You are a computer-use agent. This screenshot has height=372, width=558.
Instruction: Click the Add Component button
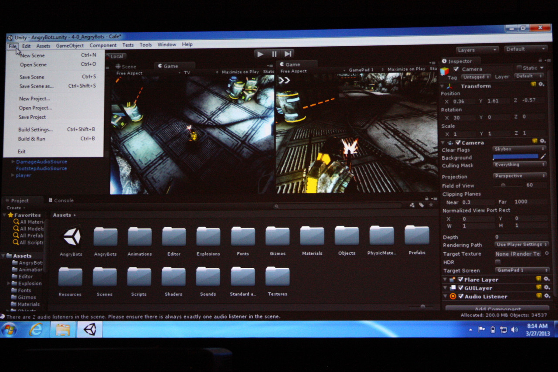(x=497, y=308)
